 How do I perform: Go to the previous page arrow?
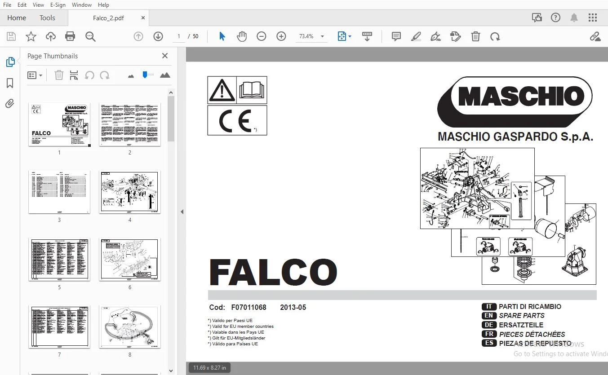click(x=138, y=36)
